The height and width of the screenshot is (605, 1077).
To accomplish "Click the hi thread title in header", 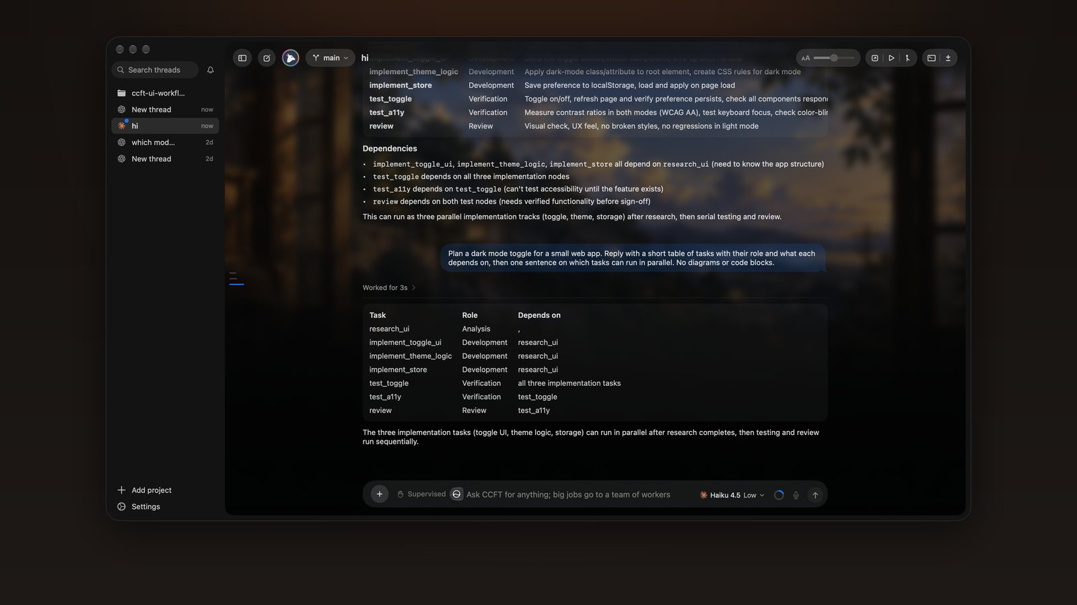I will (365, 58).
